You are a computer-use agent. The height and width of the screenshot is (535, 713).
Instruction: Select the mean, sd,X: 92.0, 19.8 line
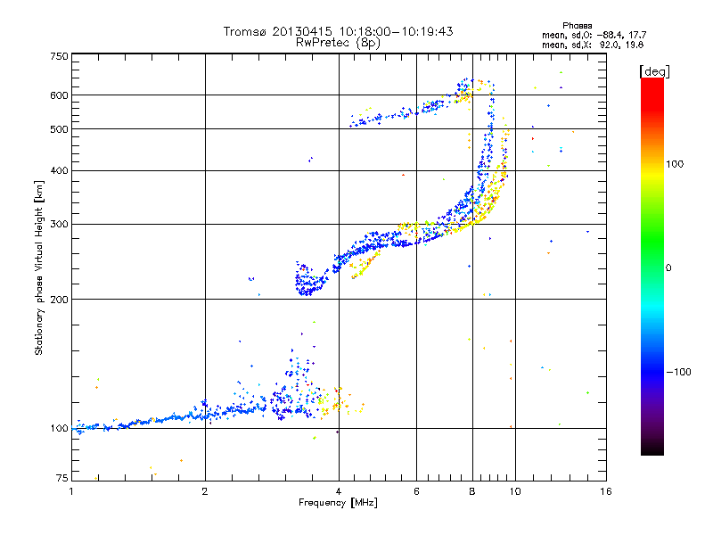(593, 45)
